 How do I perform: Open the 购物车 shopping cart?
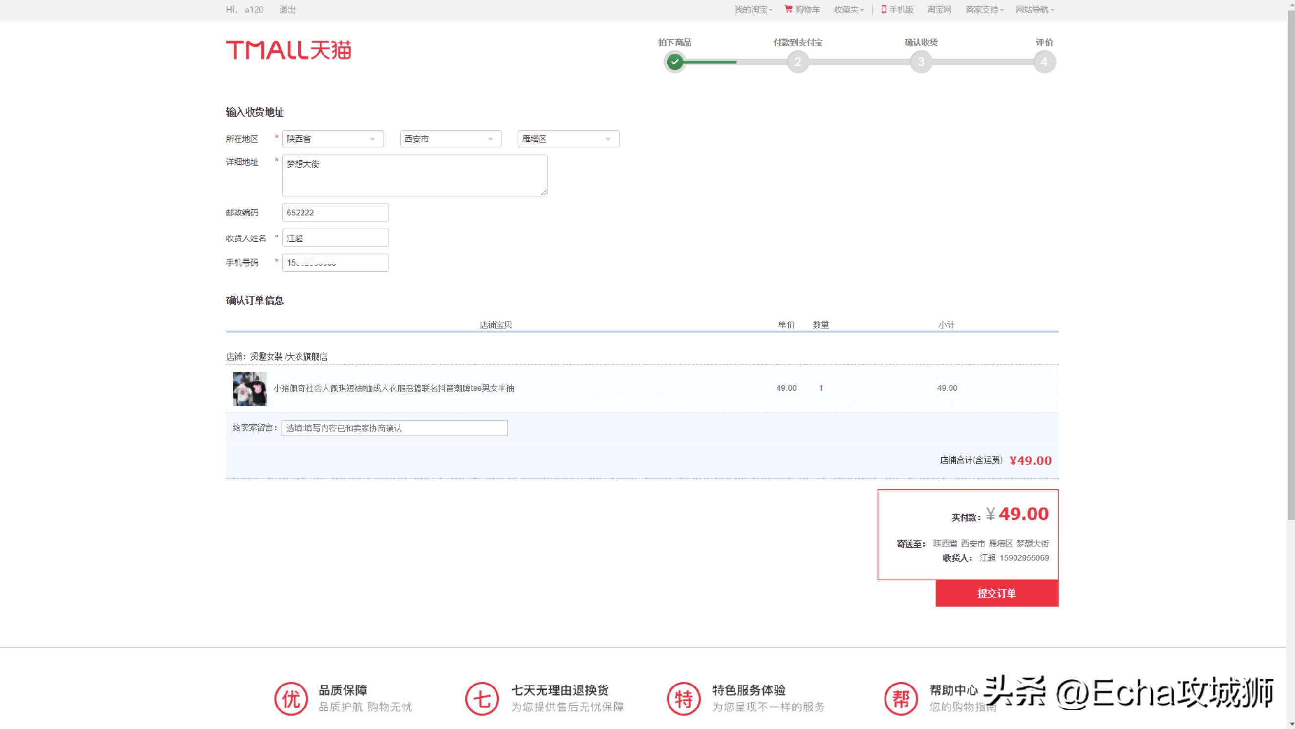(x=803, y=10)
